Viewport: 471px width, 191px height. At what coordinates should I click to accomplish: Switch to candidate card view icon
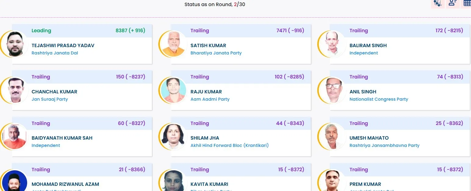pos(452,3)
